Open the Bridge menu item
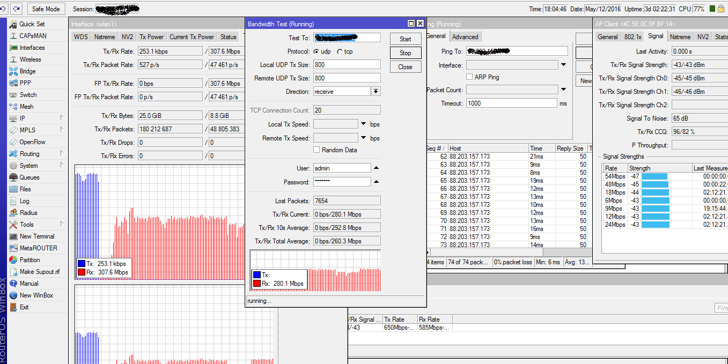Viewport: 728px width, 364px height. (27, 71)
